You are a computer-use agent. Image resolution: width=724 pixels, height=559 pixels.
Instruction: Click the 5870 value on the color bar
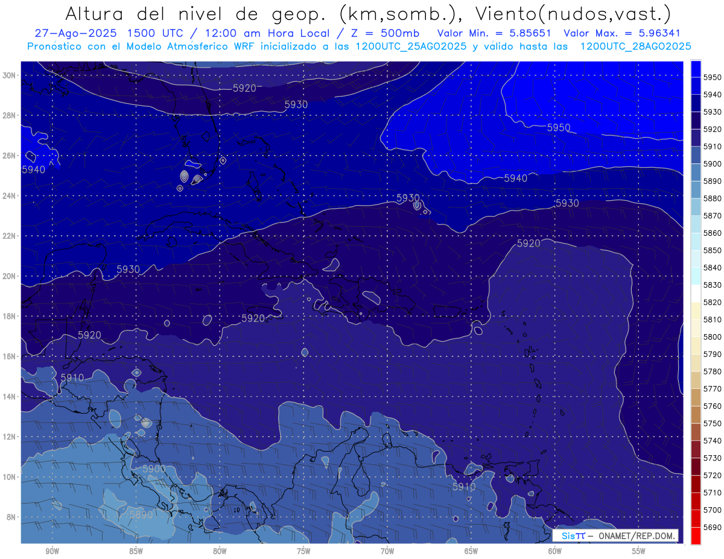(x=712, y=215)
